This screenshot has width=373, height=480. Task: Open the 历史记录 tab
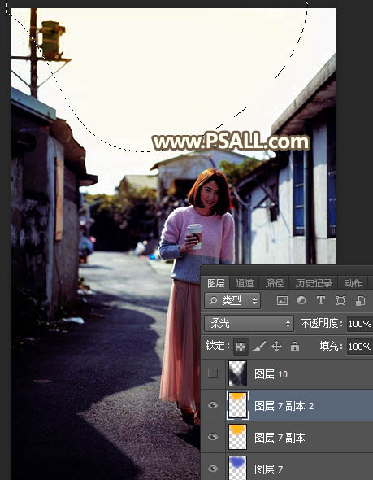[314, 283]
